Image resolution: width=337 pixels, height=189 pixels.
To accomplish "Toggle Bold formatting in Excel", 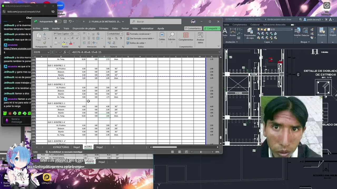I will pyautogui.click(x=56, y=38).
